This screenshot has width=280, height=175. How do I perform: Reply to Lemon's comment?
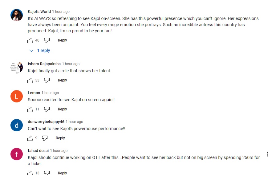pos(62,109)
